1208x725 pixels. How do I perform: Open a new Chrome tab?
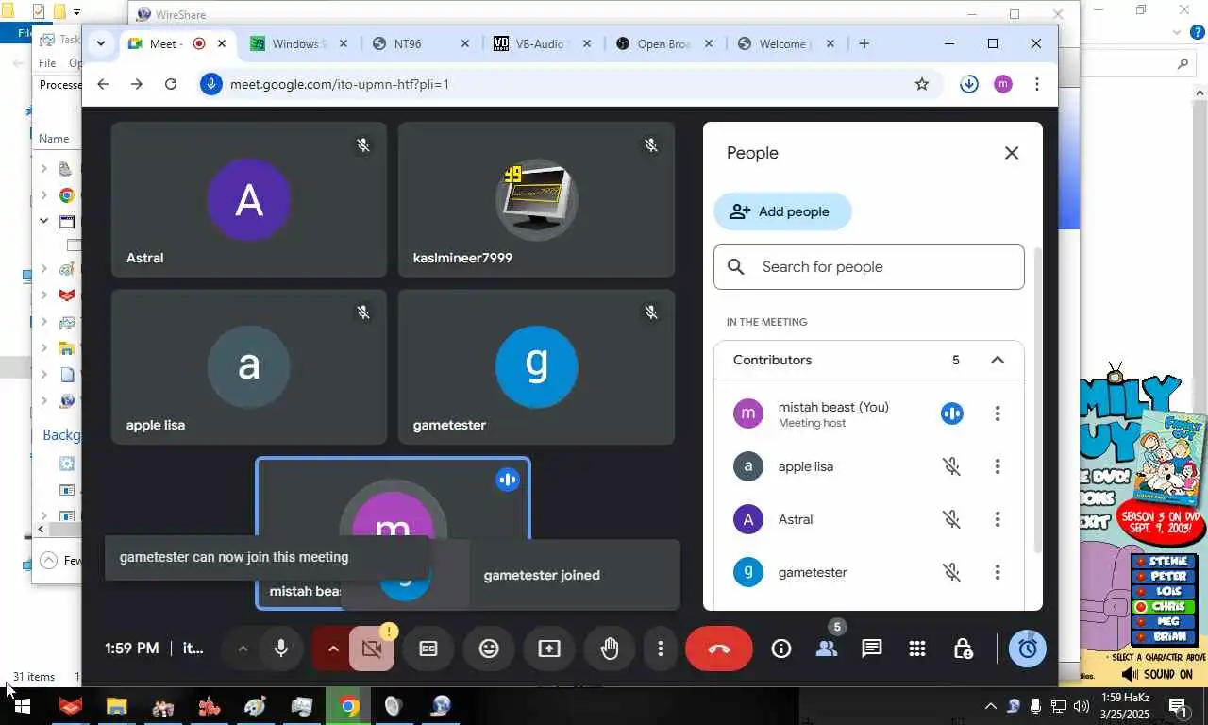tap(864, 43)
